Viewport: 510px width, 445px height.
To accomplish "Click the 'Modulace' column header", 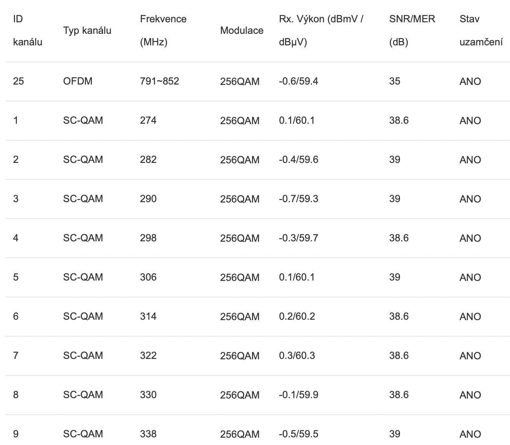I will point(242,30).
